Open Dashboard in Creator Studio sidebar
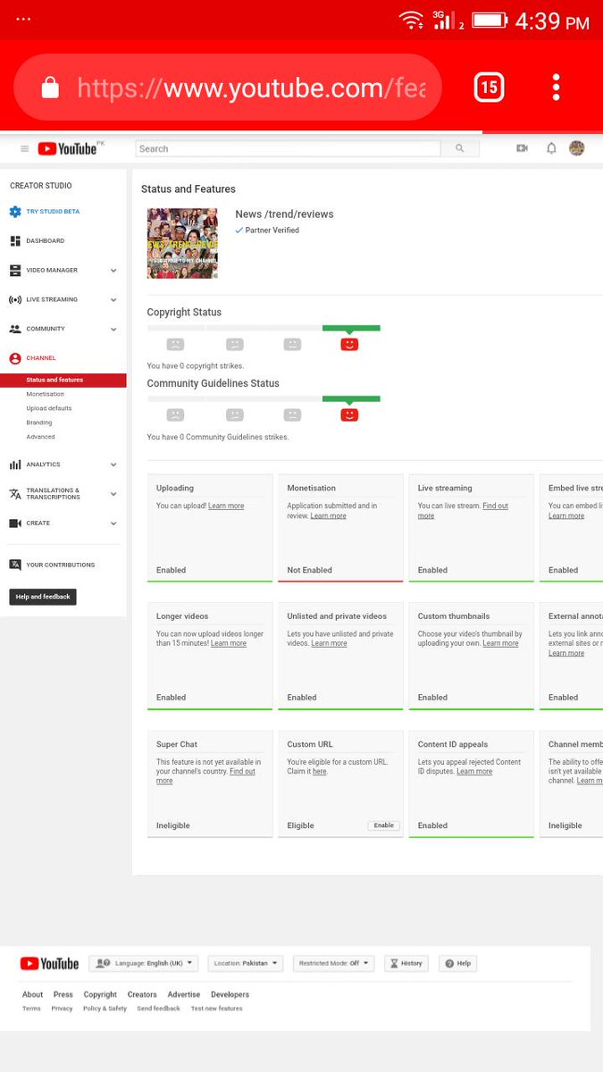 (45, 241)
